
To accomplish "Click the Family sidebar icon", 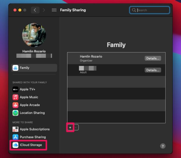I will (x=15, y=68).
